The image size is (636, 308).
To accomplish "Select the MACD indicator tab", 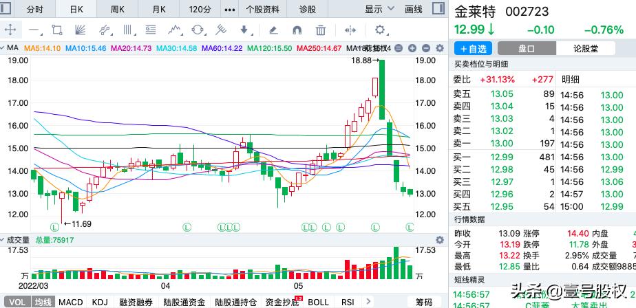I will coord(71,302).
